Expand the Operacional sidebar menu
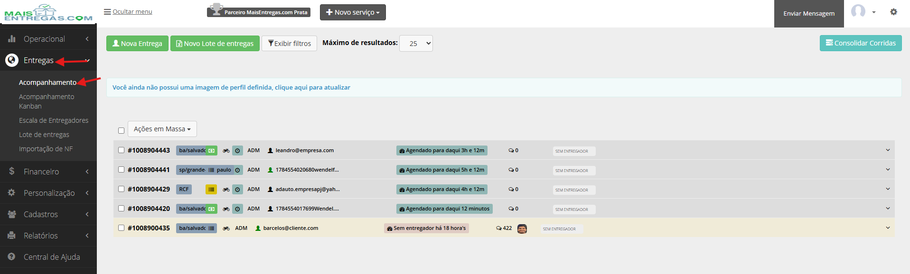 (x=48, y=39)
